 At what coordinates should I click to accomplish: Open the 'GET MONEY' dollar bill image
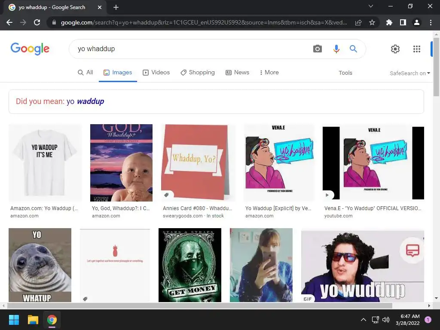[190, 265]
